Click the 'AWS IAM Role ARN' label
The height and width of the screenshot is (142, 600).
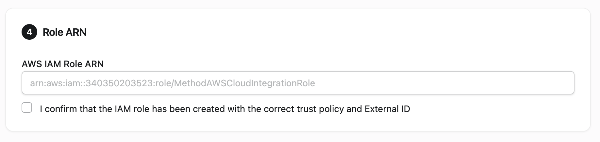[x=63, y=64]
